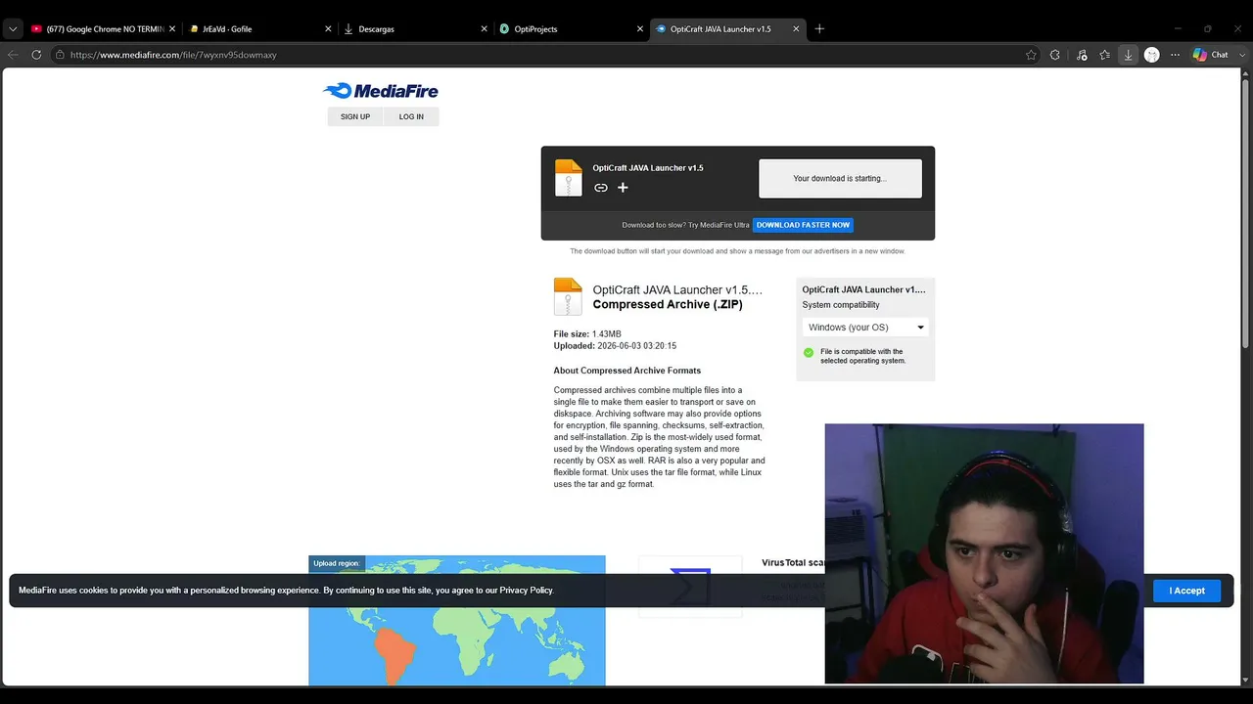Click the Uploaded 2026-06-03 03:20:15 text
This screenshot has width=1253, height=704.
615,346
